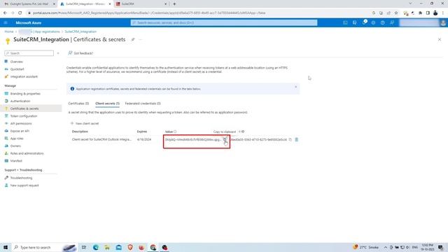Open Task View on taskbar
Image resolution: width=448 pixels, height=252 pixels.
(84, 247)
